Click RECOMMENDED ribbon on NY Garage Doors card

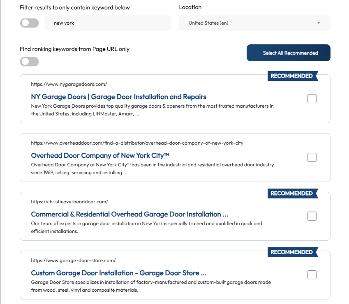[292, 76]
